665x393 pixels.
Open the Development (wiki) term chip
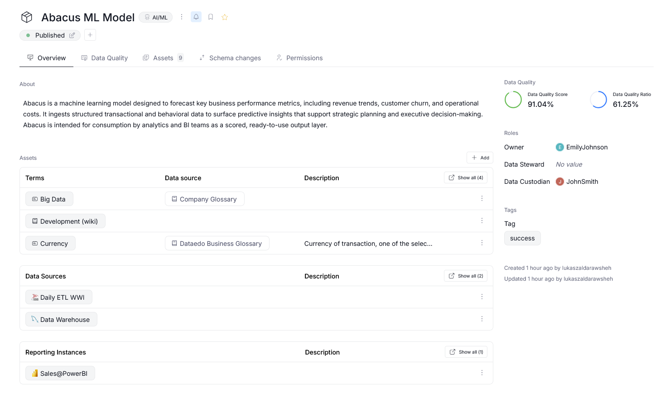(65, 221)
